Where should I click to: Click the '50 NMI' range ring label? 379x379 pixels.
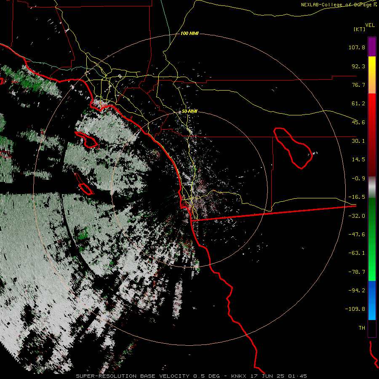[189, 111]
